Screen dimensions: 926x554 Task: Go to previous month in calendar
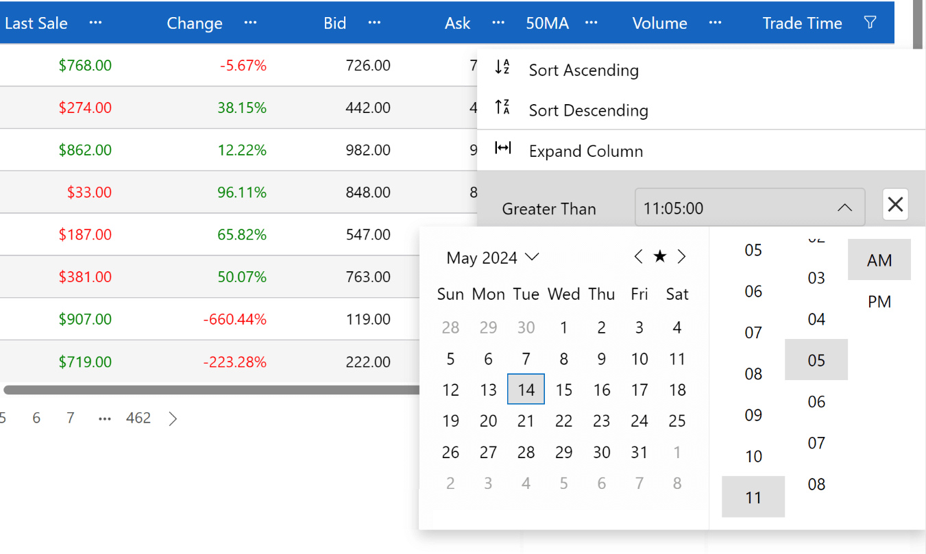point(639,257)
